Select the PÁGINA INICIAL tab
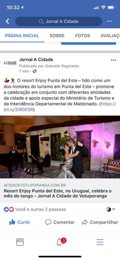 [x=22, y=35]
